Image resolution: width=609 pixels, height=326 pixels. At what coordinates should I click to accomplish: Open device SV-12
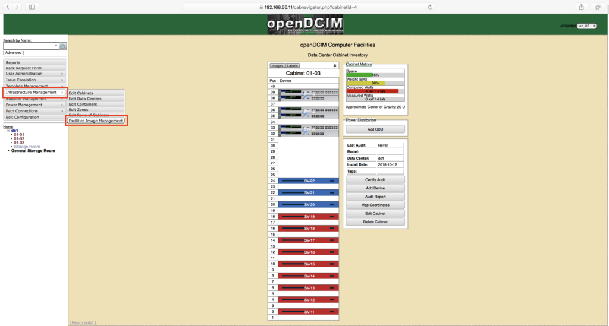point(309,300)
